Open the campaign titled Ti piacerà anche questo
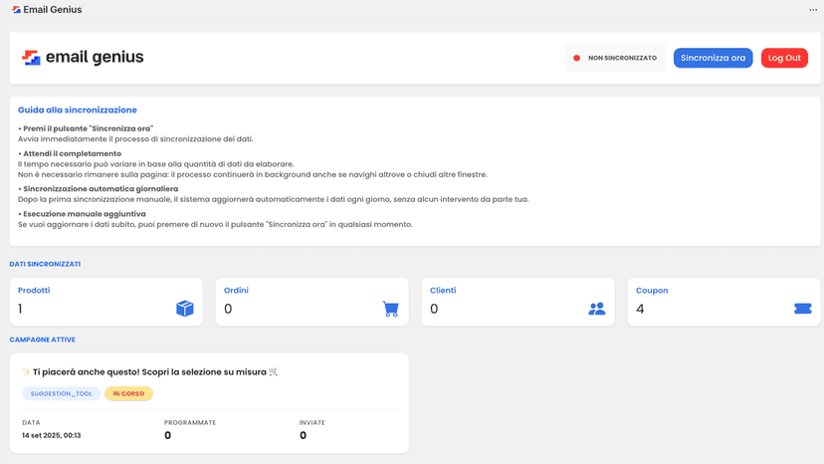Viewport: 824px width, 464px height. point(149,372)
